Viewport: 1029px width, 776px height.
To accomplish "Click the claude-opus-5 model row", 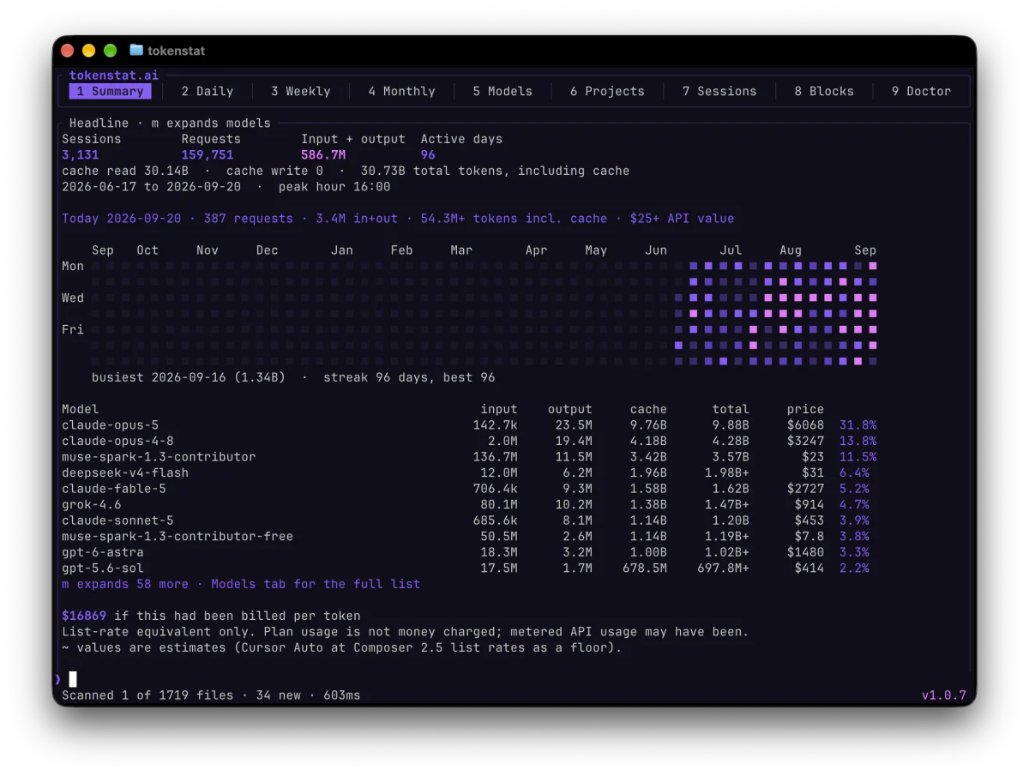I will click(x=469, y=425).
